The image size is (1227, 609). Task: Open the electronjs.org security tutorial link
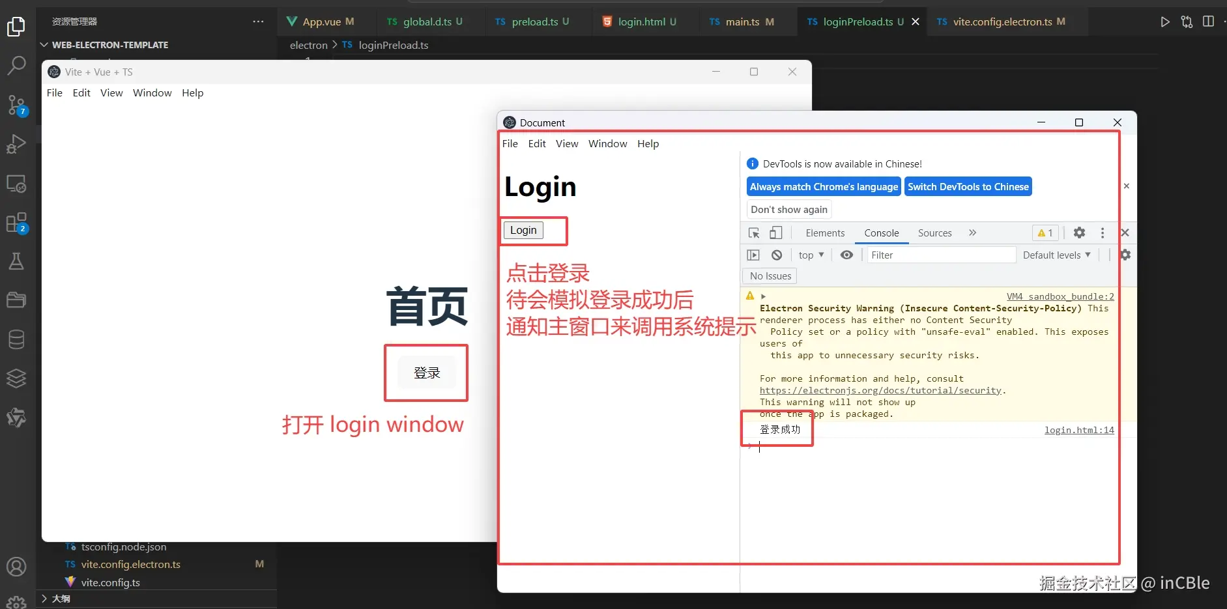pos(880,391)
